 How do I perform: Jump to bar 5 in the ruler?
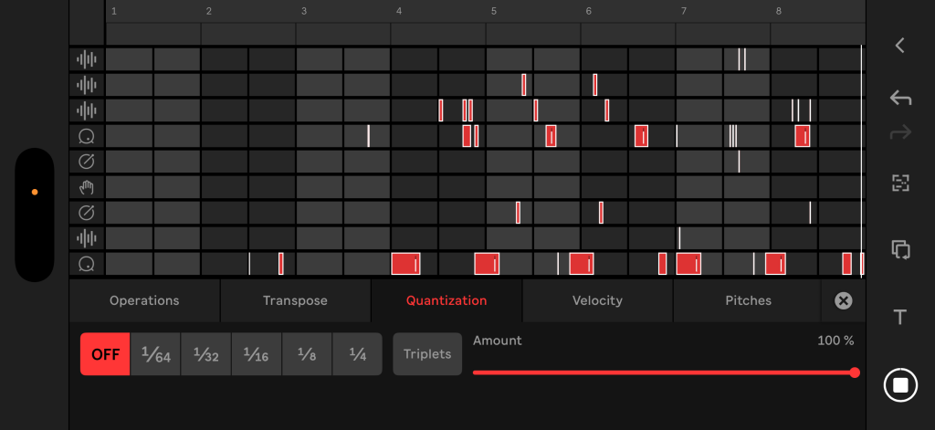pyautogui.click(x=494, y=11)
